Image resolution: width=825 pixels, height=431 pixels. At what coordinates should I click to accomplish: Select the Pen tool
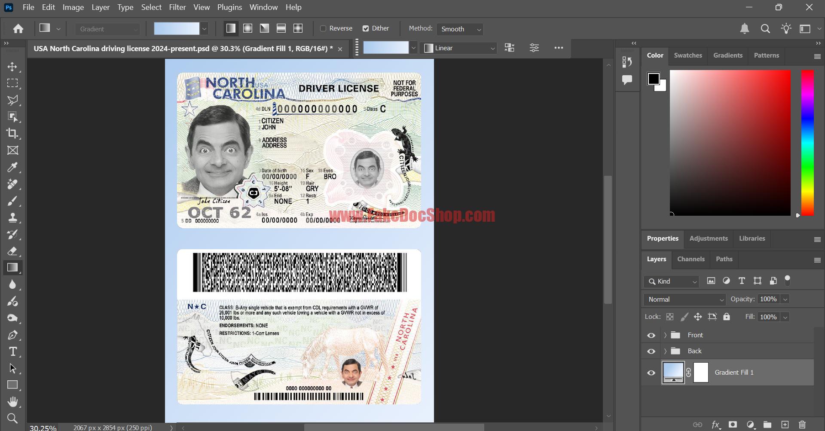point(12,335)
